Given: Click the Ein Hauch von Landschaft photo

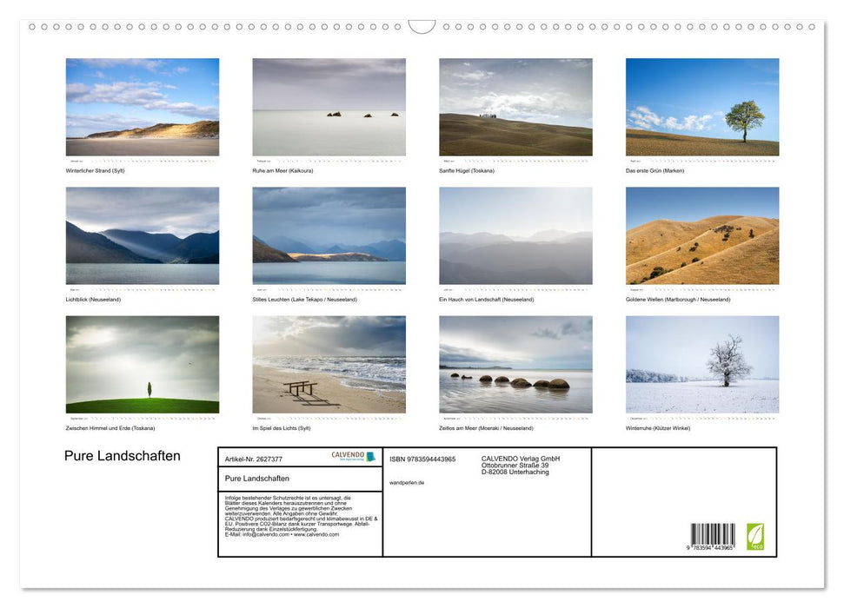Looking at the screenshot, I should click(515, 235).
